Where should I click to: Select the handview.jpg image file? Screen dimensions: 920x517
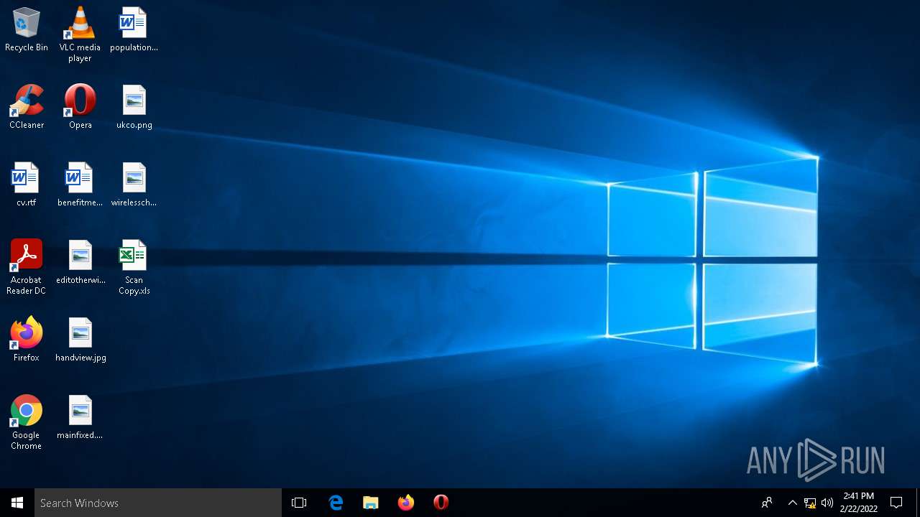80,340
